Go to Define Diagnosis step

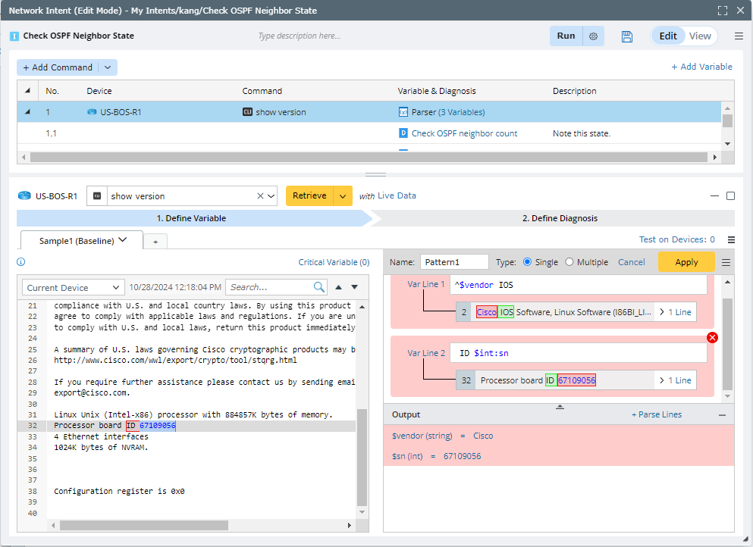560,218
